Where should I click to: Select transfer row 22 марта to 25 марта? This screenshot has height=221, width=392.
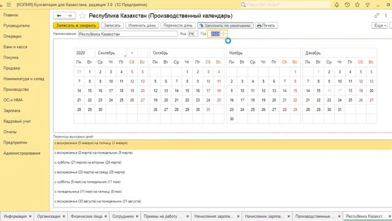click(222, 172)
